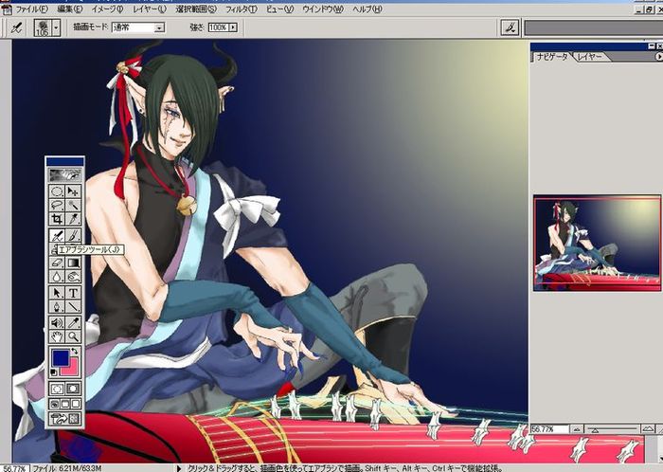Select the Paintbrush tool
Image resolution: width=663 pixels, height=472 pixels.
[73, 235]
